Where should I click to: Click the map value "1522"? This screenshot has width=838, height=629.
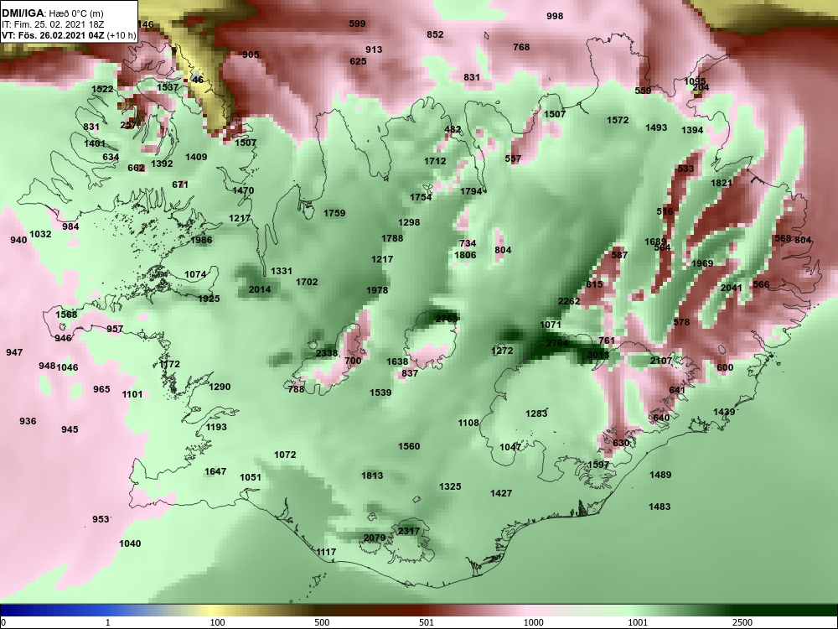[x=102, y=89]
